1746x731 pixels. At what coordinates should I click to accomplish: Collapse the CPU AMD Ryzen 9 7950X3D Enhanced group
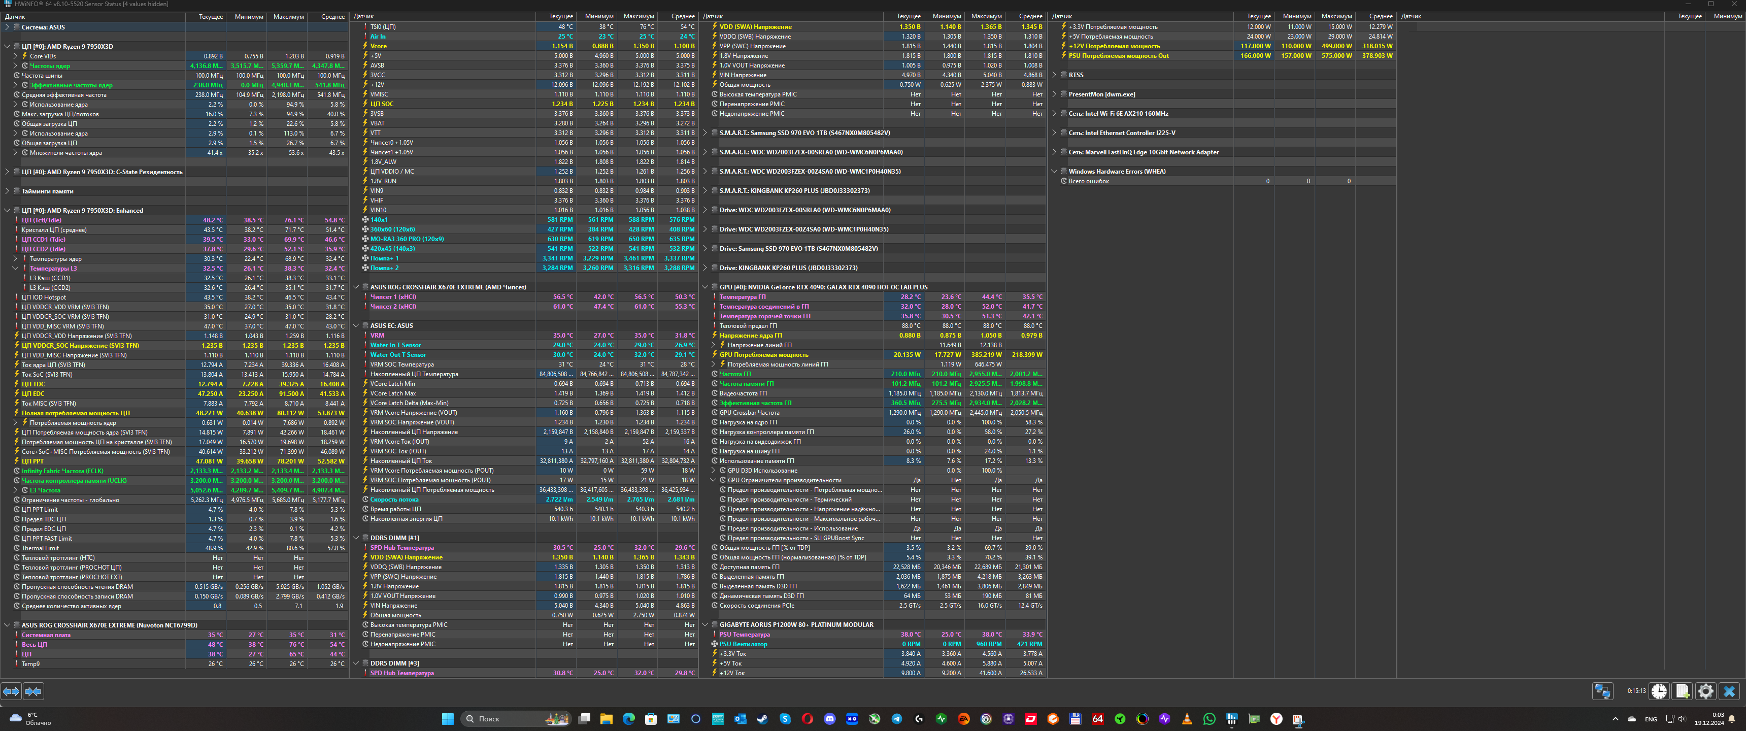pos(7,210)
